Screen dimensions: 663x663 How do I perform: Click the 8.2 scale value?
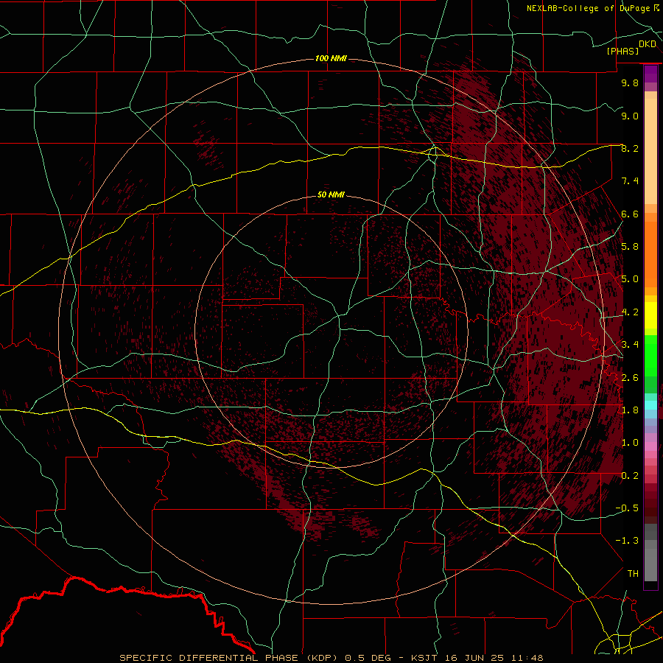pyautogui.click(x=630, y=148)
